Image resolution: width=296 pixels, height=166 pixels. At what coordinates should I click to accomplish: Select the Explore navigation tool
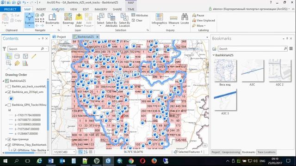(x=29, y=20)
